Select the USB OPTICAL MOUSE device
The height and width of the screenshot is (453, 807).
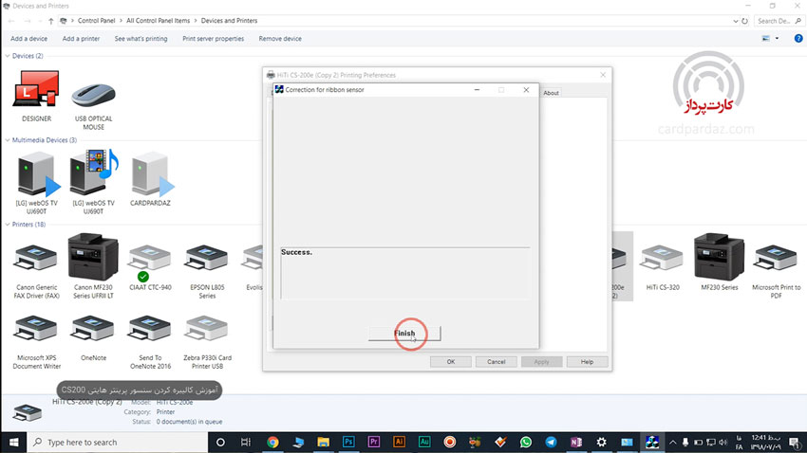coord(93,105)
